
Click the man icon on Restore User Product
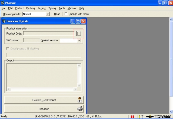[x=80, y=100]
